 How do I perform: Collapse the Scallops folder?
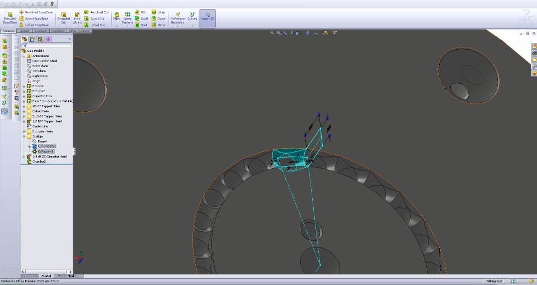click(24, 136)
